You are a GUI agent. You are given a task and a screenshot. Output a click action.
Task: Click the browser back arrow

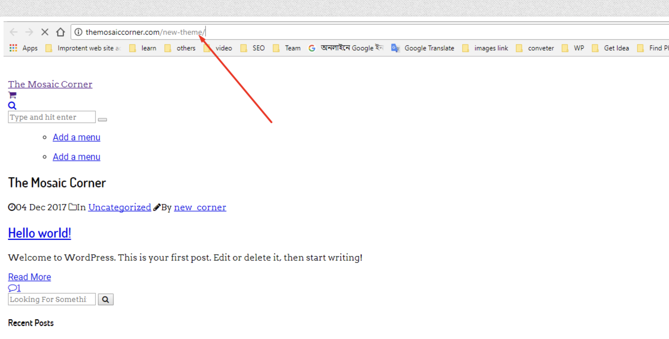[x=14, y=32]
